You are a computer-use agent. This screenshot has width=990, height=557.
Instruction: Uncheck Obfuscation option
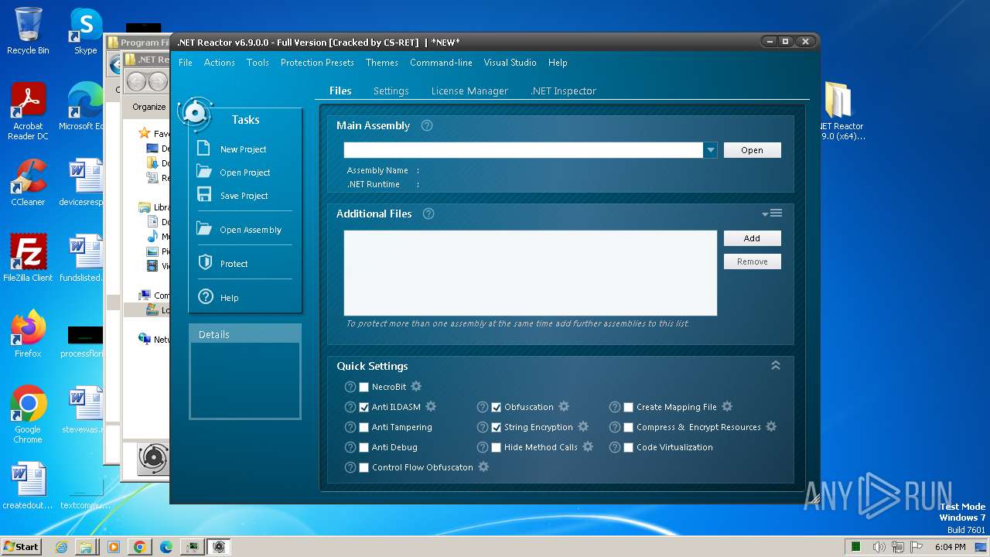(497, 407)
